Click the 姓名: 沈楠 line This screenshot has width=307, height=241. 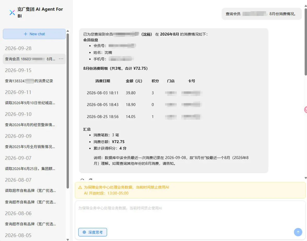[x=103, y=52]
